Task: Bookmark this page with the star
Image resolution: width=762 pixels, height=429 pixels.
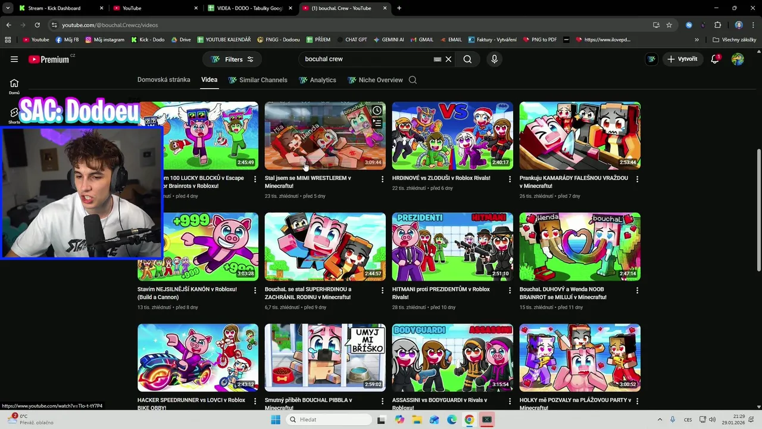Action: click(669, 25)
